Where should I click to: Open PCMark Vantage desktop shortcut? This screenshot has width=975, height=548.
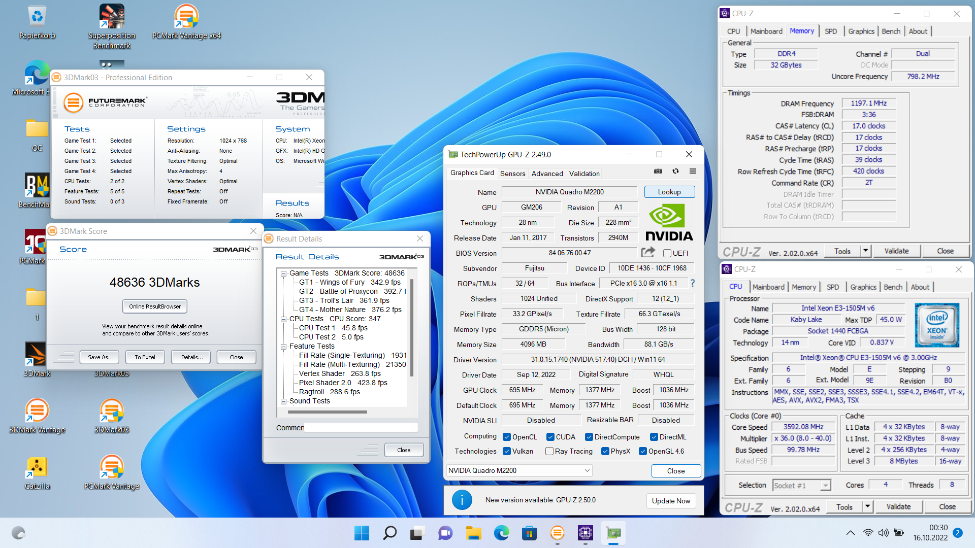coord(112,472)
